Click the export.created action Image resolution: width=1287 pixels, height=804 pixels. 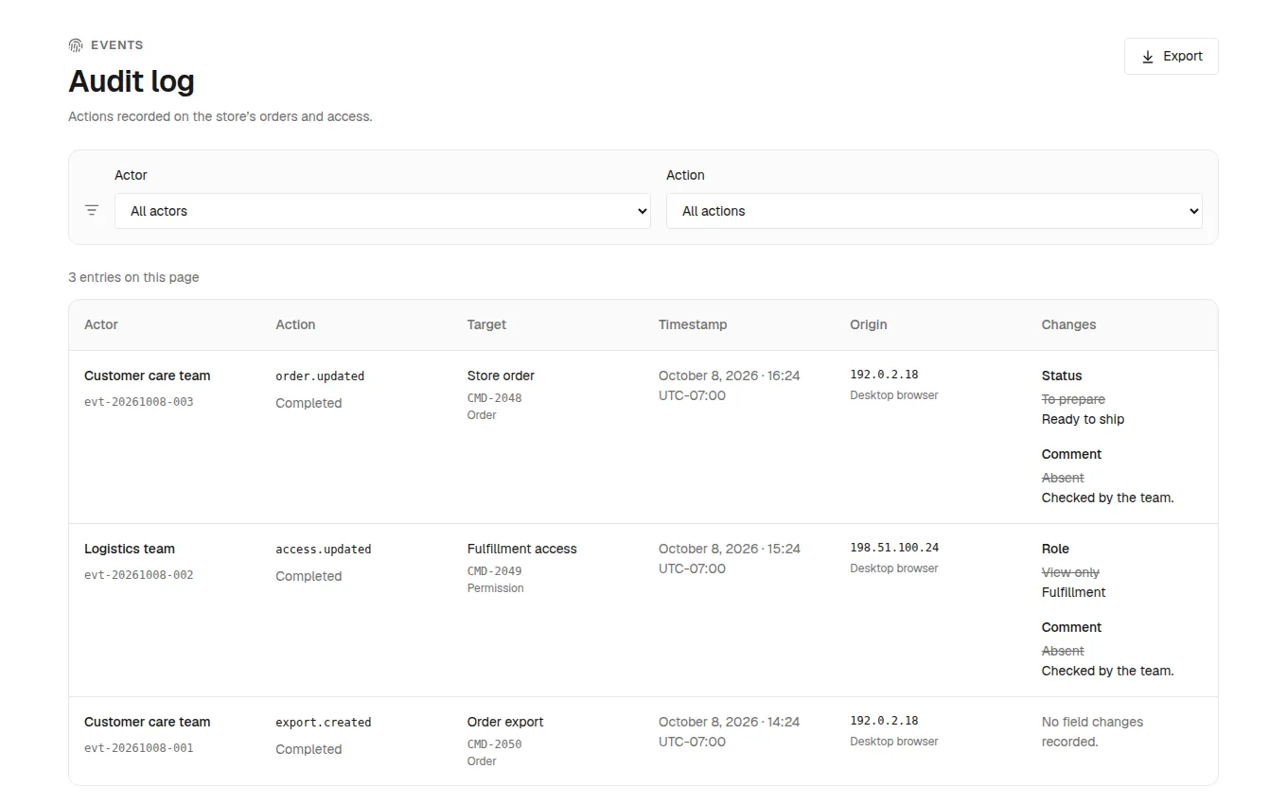click(x=324, y=723)
